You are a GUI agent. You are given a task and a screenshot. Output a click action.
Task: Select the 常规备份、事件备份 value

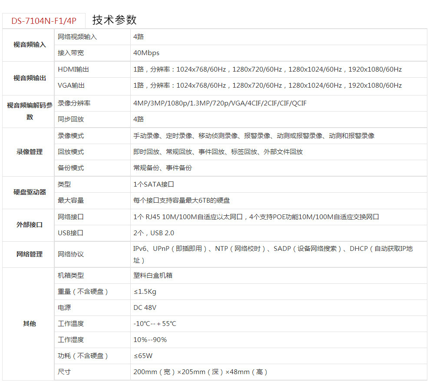coord(162,168)
